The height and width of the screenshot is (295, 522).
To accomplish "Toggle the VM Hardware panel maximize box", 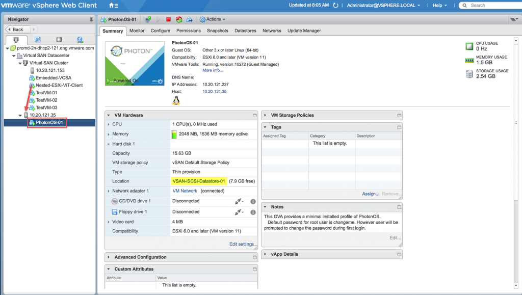I will pos(254,115).
